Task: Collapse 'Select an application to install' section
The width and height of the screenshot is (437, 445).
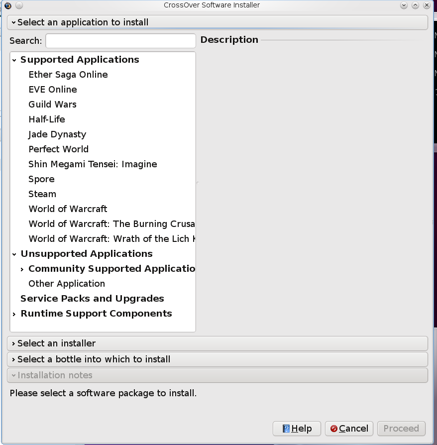Action: tap(218, 22)
